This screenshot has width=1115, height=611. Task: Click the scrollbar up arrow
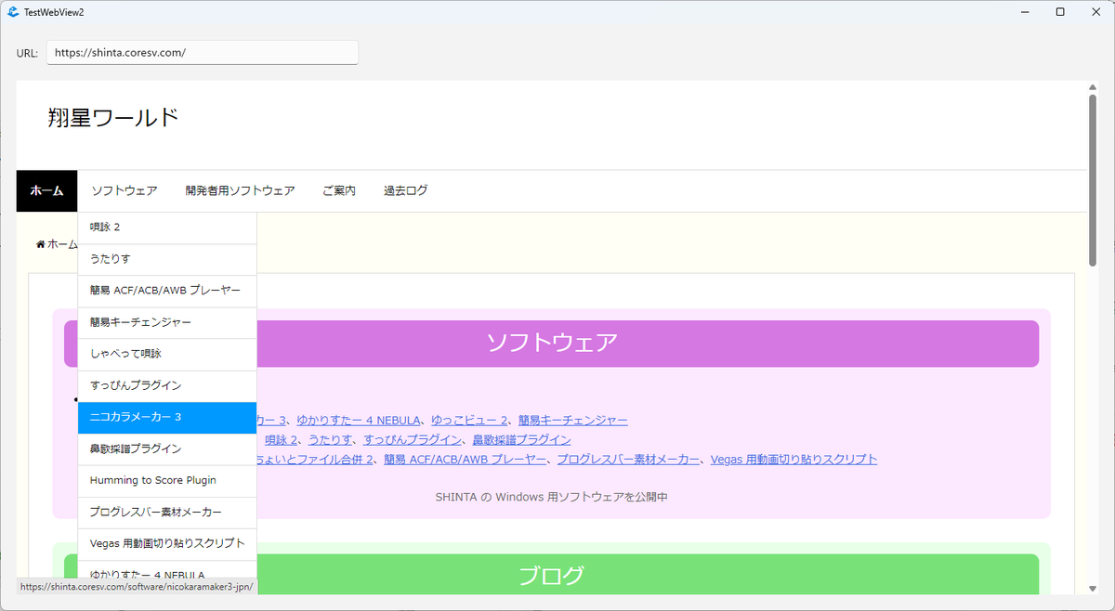[1094, 87]
